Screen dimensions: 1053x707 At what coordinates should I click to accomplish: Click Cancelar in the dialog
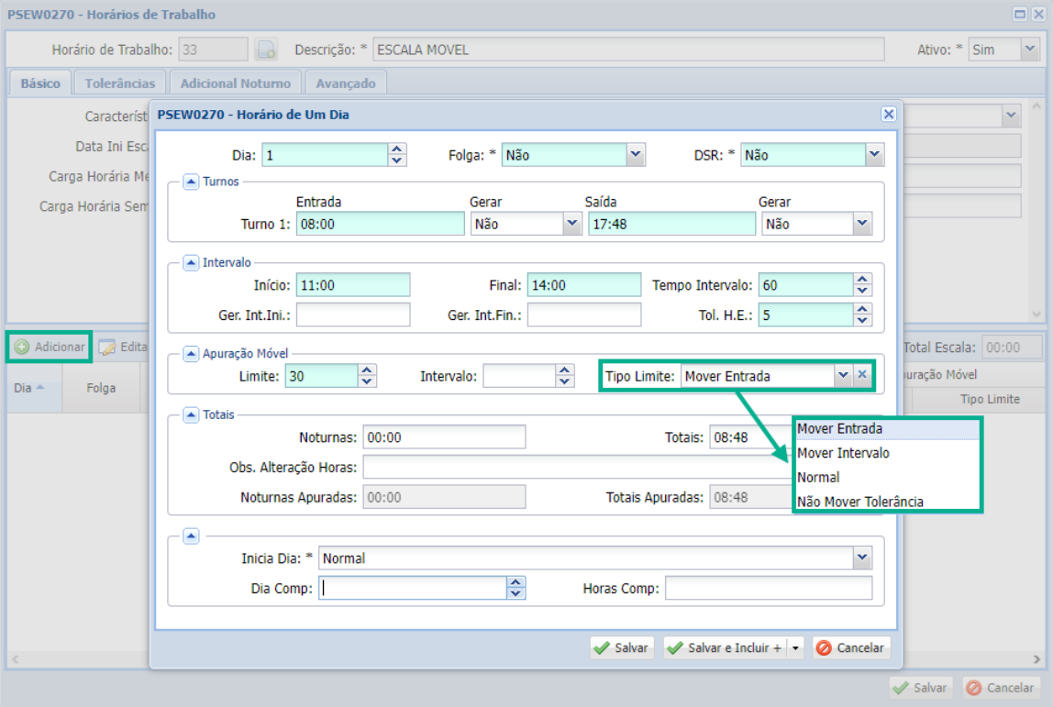pos(850,648)
